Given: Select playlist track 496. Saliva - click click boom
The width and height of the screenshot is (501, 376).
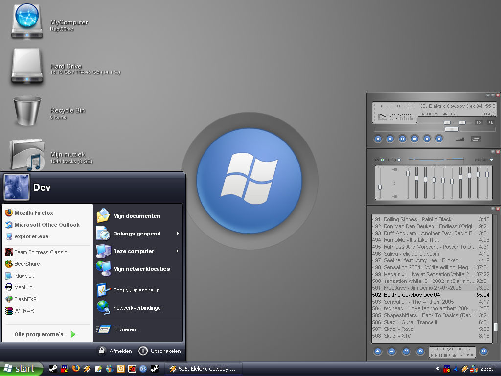Looking at the screenshot, I should [x=431, y=254].
